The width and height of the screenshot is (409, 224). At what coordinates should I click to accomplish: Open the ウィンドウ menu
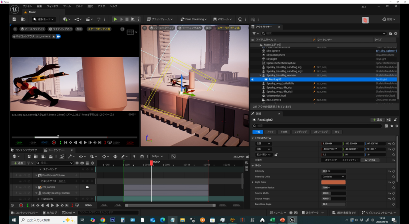coord(52,6)
